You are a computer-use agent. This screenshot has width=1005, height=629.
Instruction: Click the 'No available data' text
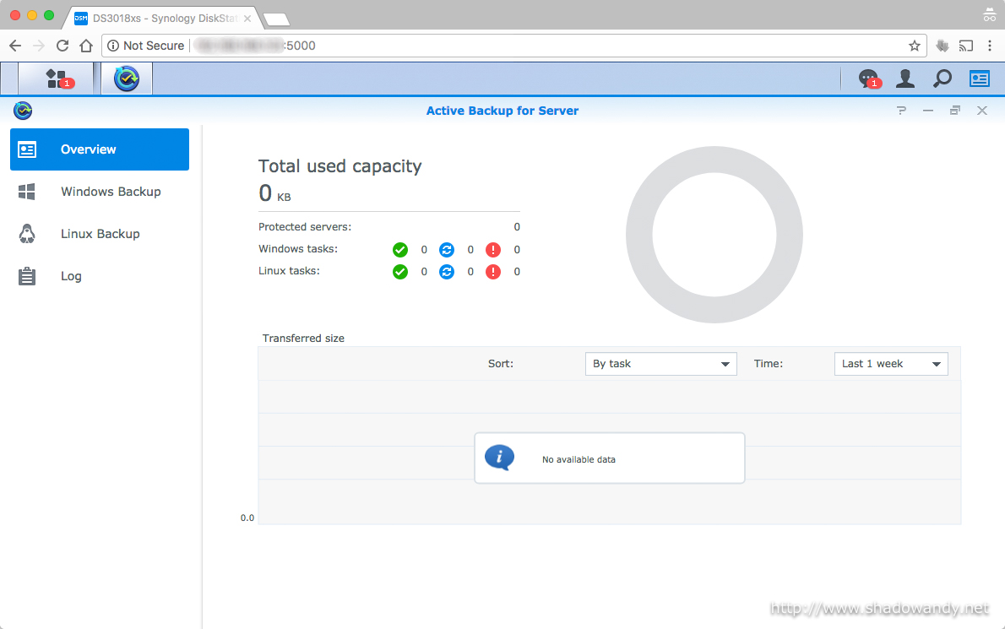coord(579,459)
